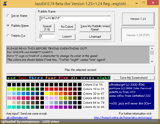Select the Rabbits Fur radio button

pos(8,36)
